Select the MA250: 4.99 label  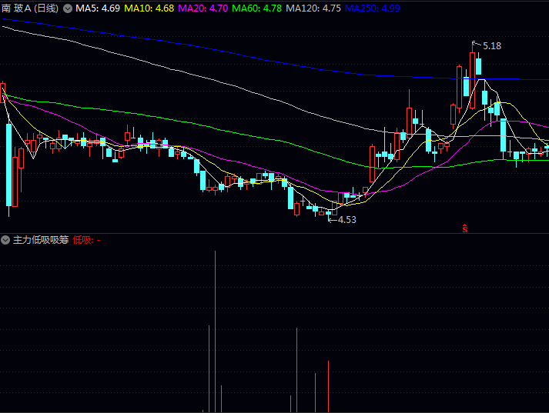tap(373, 8)
